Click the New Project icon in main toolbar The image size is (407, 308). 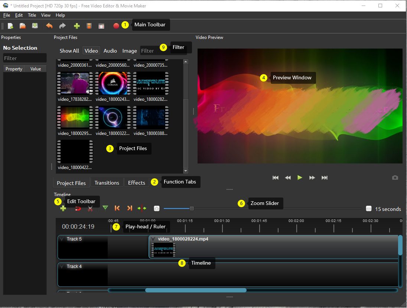coord(10,26)
